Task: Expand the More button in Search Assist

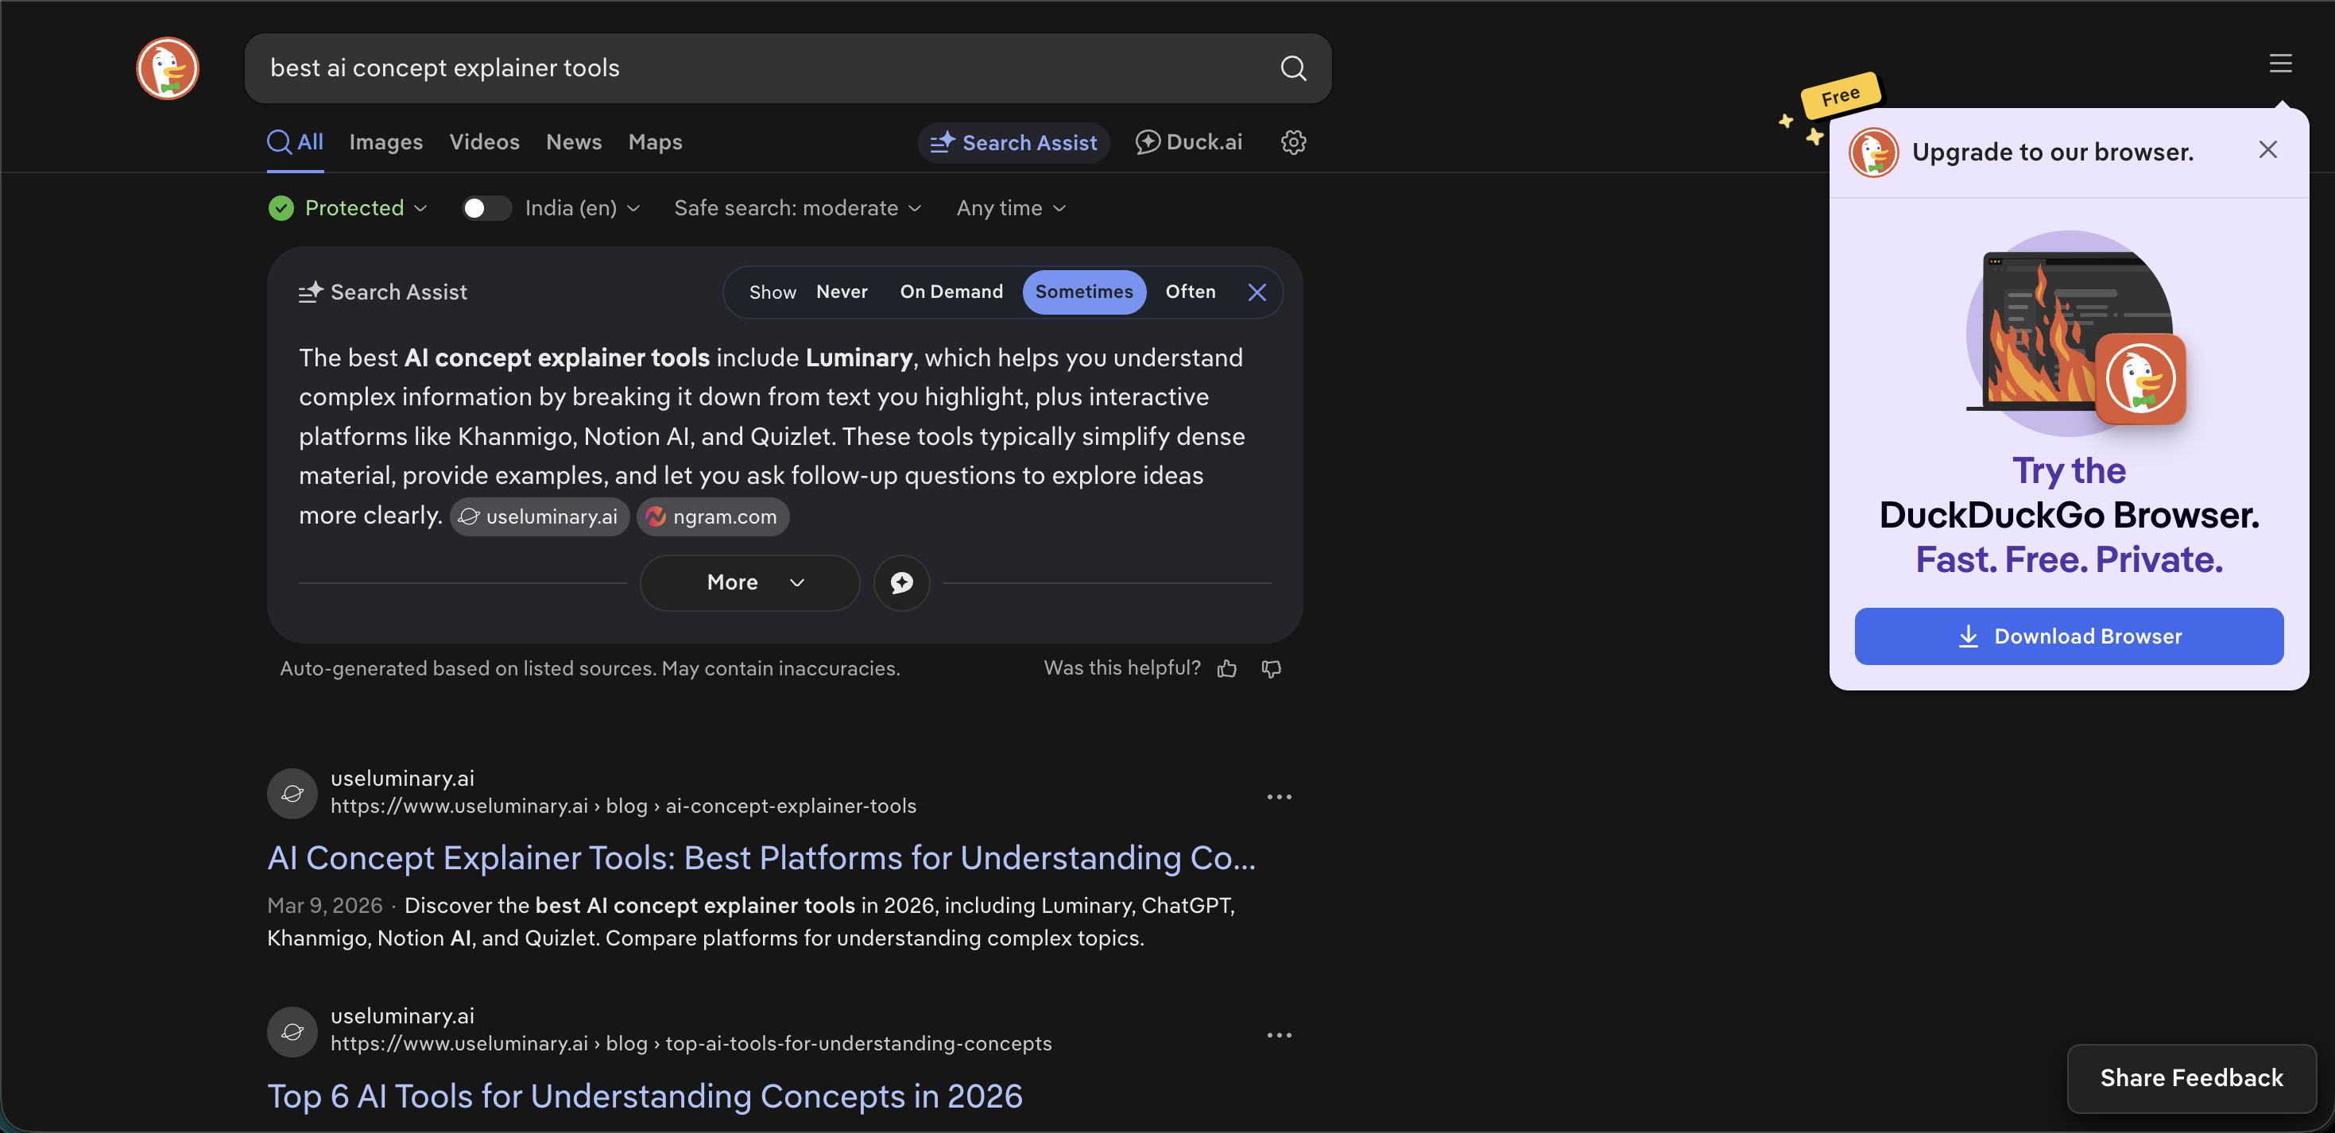Action: pyautogui.click(x=749, y=583)
